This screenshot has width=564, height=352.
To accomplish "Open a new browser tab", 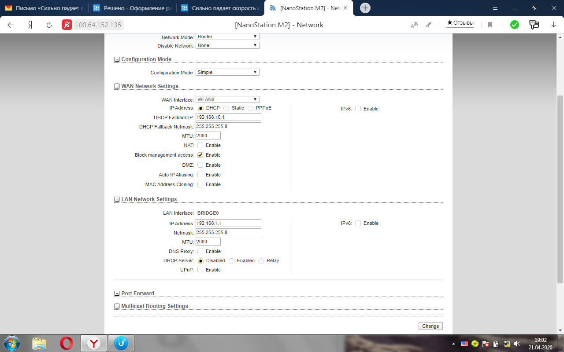I will [x=365, y=8].
